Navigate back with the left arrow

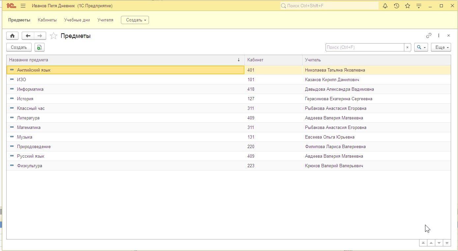coord(28,36)
